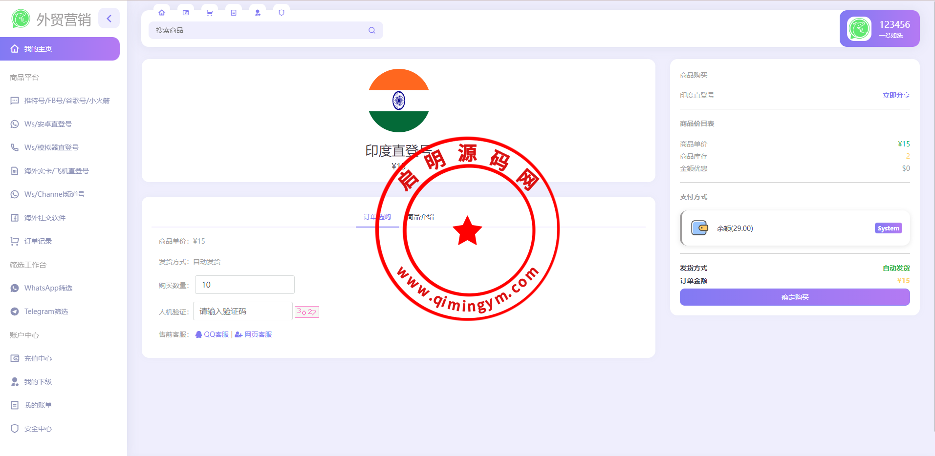This screenshot has height=456, width=935.
Task: Select the 余额(29.00) payment method
Action: click(795, 228)
